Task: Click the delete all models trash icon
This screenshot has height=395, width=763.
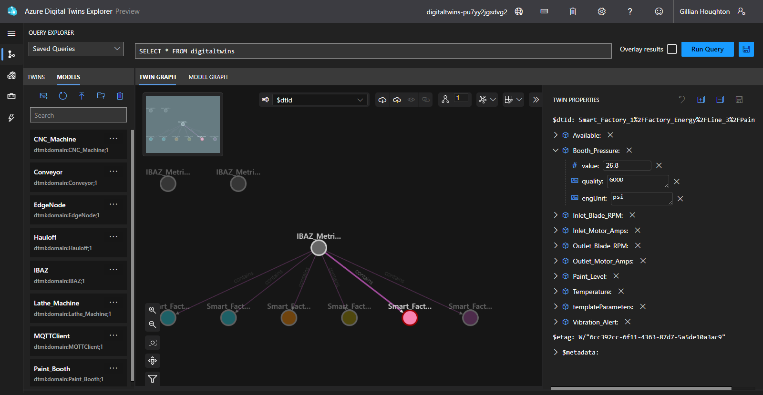Action: tap(120, 96)
